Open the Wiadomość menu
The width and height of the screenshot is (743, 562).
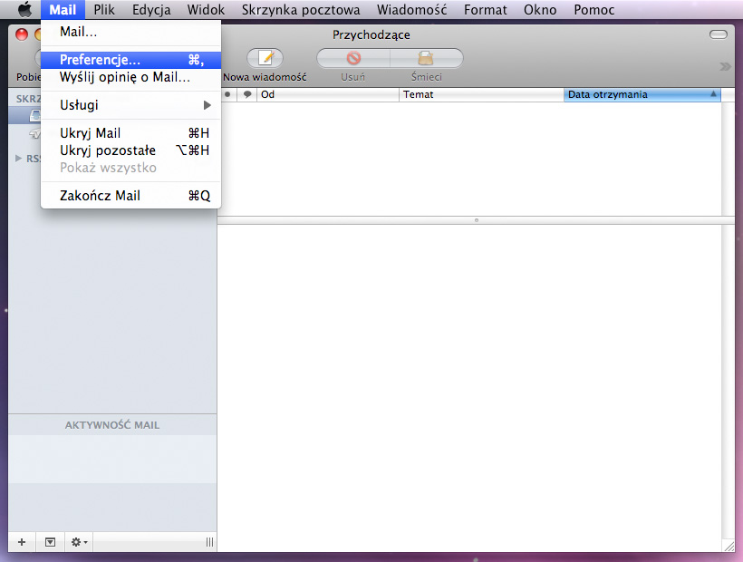click(411, 9)
